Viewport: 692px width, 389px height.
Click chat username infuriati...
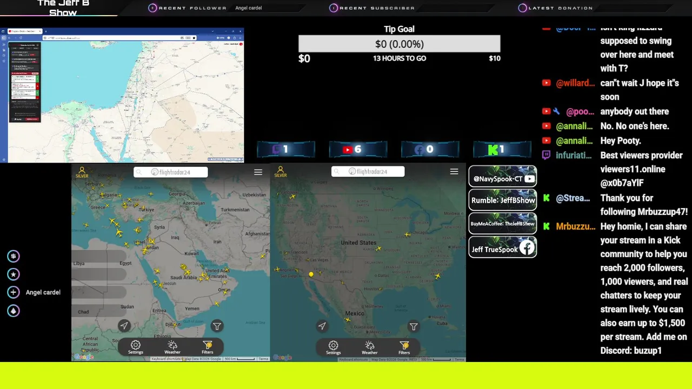574,155
